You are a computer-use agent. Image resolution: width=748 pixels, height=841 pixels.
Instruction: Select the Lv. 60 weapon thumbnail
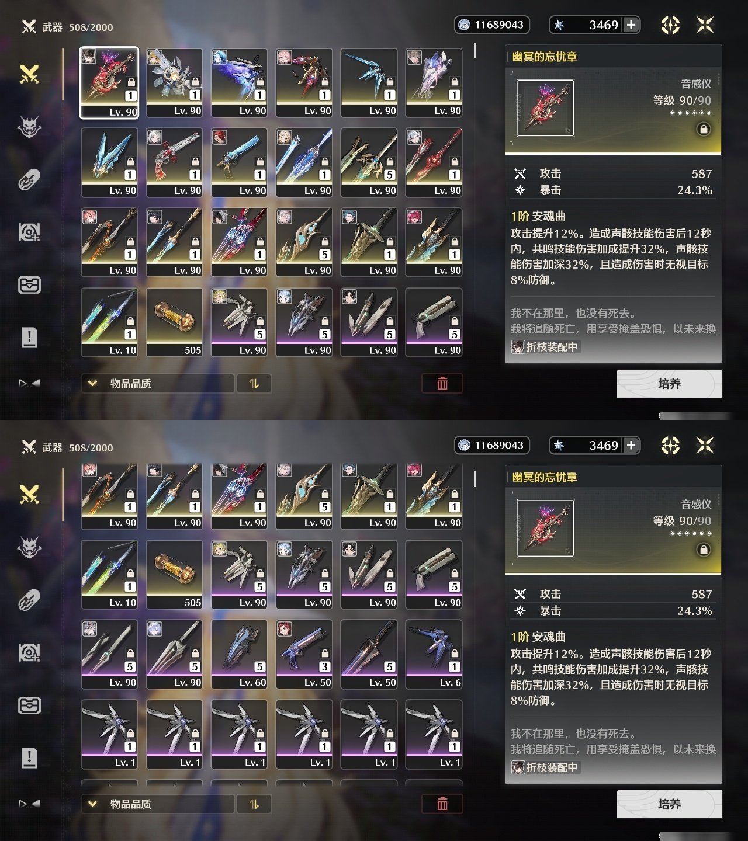240,654
